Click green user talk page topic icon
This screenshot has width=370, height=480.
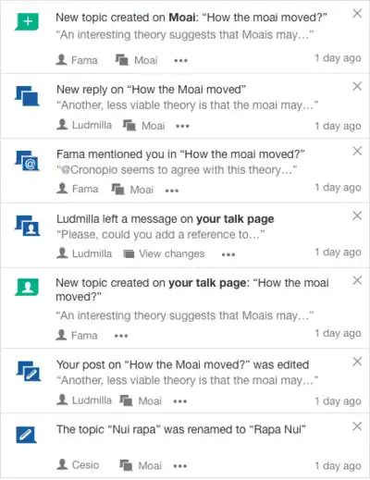[27, 287]
